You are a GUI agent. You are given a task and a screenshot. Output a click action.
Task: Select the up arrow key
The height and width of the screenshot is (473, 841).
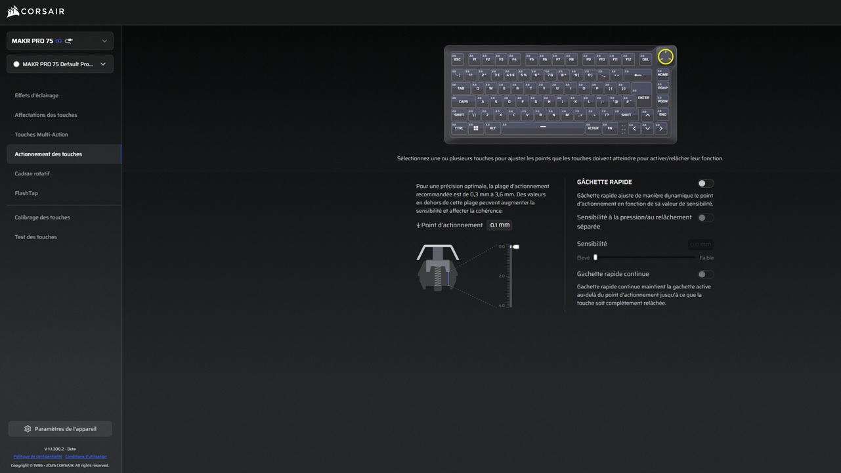(647, 115)
